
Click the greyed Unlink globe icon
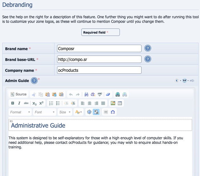124,94
